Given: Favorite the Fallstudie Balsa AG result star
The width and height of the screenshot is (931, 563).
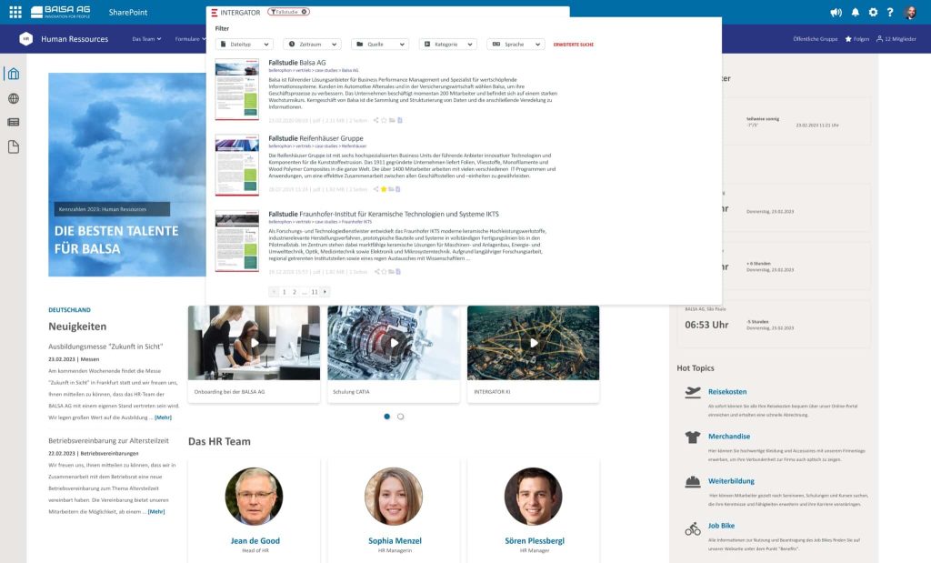Looking at the screenshot, I should [x=384, y=120].
